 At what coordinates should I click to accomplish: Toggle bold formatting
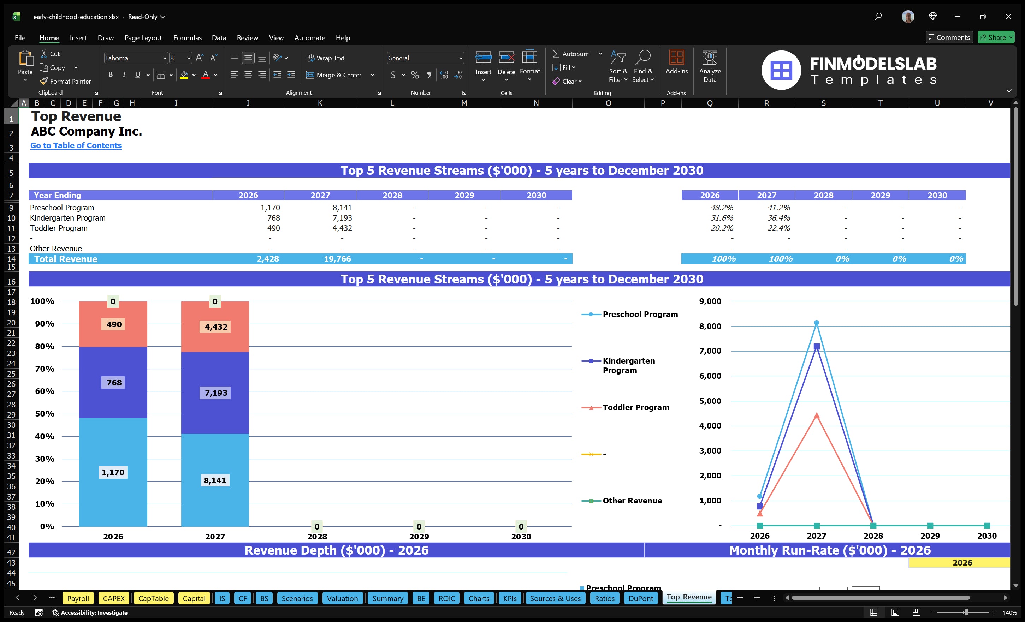pyautogui.click(x=110, y=75)
